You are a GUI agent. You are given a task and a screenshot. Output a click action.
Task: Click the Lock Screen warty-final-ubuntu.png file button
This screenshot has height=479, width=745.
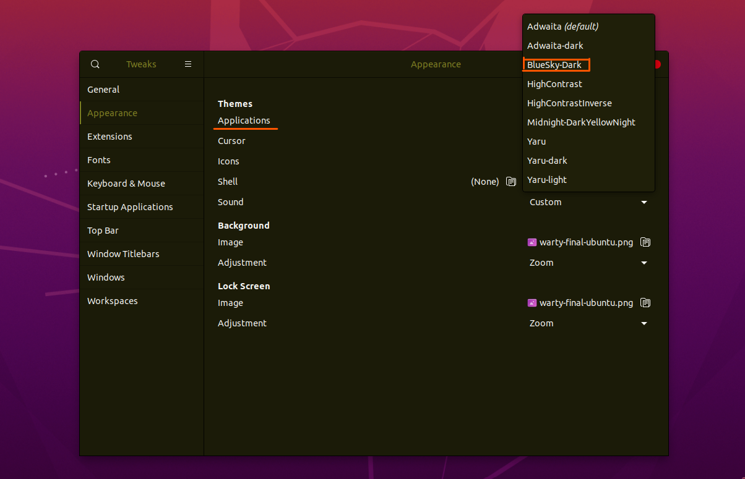point(580,303)
